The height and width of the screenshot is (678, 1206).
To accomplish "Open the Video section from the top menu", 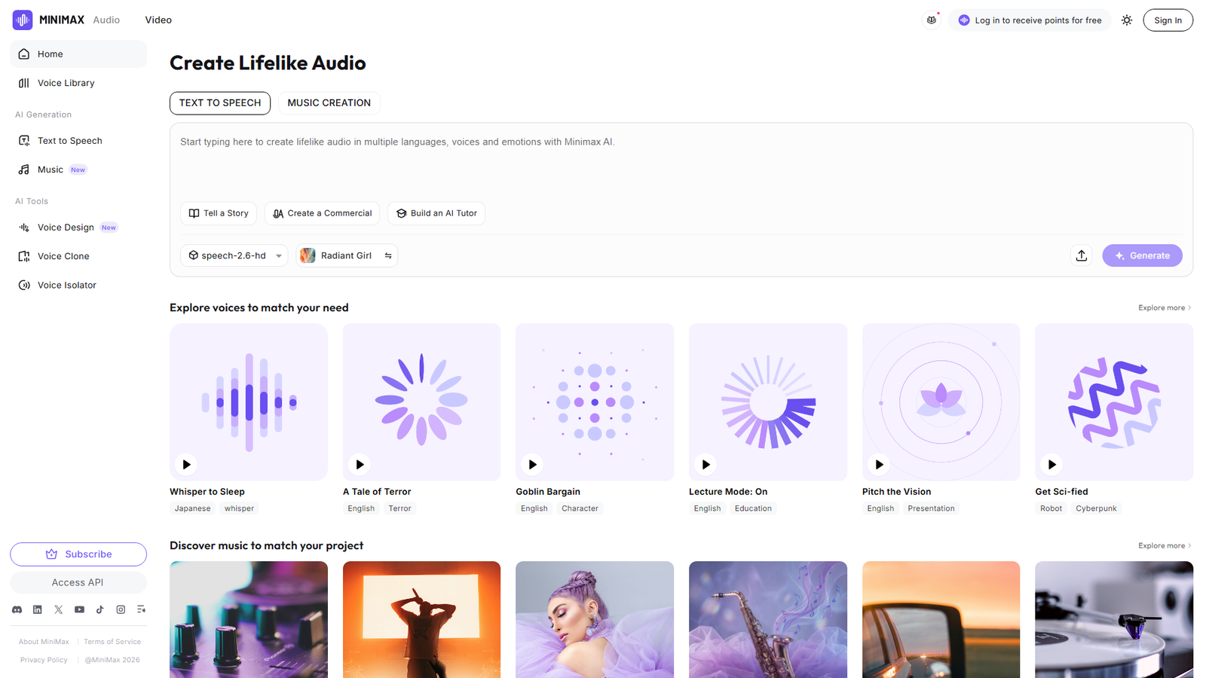I will (158, 20).
